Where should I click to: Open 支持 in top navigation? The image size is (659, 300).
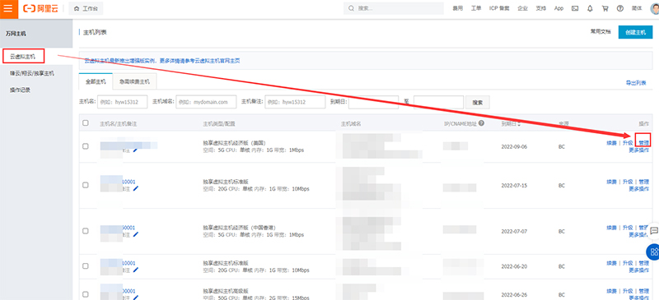(x=541, y=8)
